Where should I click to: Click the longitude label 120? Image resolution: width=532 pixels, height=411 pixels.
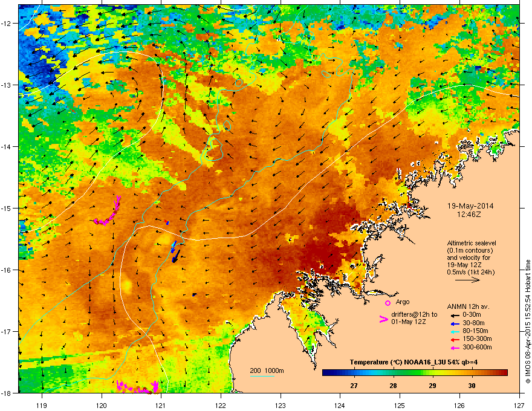pos(102,405)
